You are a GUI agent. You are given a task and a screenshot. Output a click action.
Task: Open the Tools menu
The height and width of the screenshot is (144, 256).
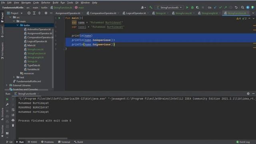click(70, 3)
